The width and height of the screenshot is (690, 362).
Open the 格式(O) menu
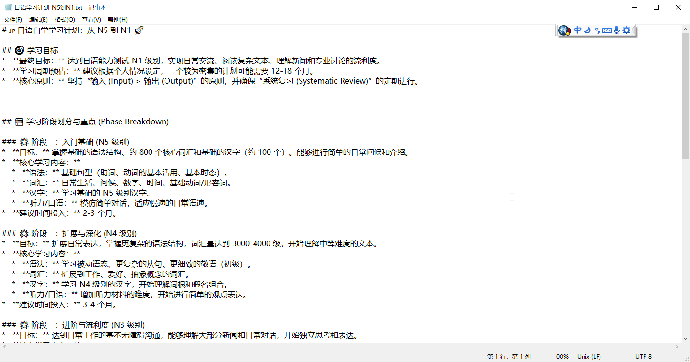tap(65, 20)
